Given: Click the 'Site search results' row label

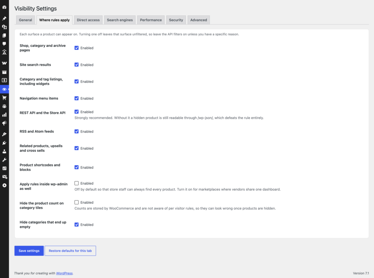Looking at the screenshot, I should click(35, 65).
